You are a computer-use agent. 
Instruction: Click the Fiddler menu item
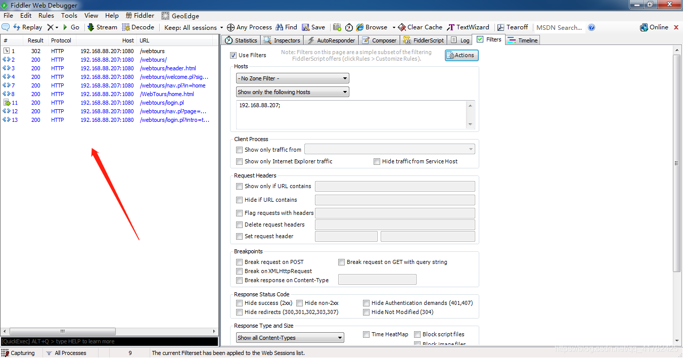[140, 16]
